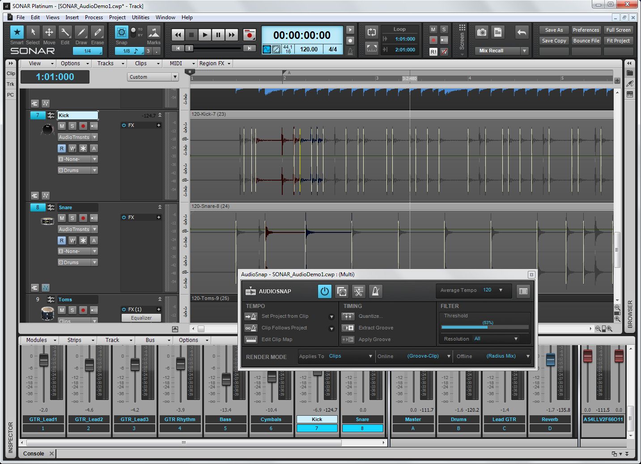Open the Track view Options menu

[74, 63]
